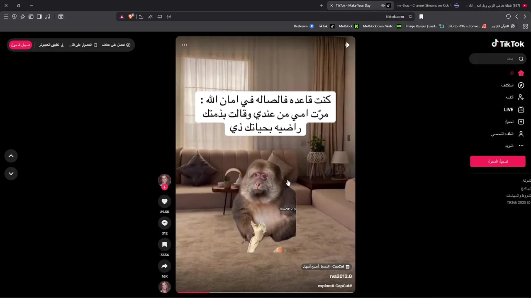The image size is (531, 298).
Task: Click the share arrow icon in address bar
Action: click(x=141, y=17)
